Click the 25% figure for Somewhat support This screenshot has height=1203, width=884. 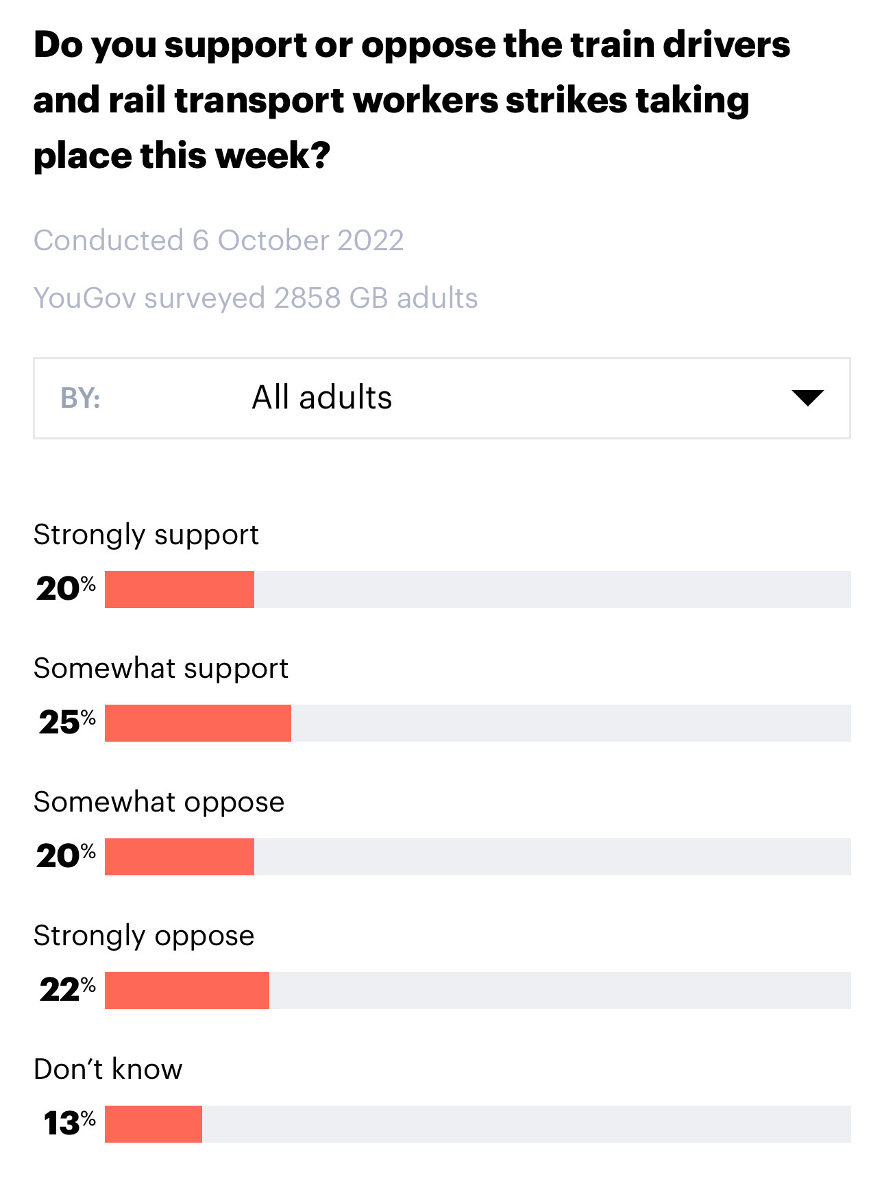pos(67,722)
